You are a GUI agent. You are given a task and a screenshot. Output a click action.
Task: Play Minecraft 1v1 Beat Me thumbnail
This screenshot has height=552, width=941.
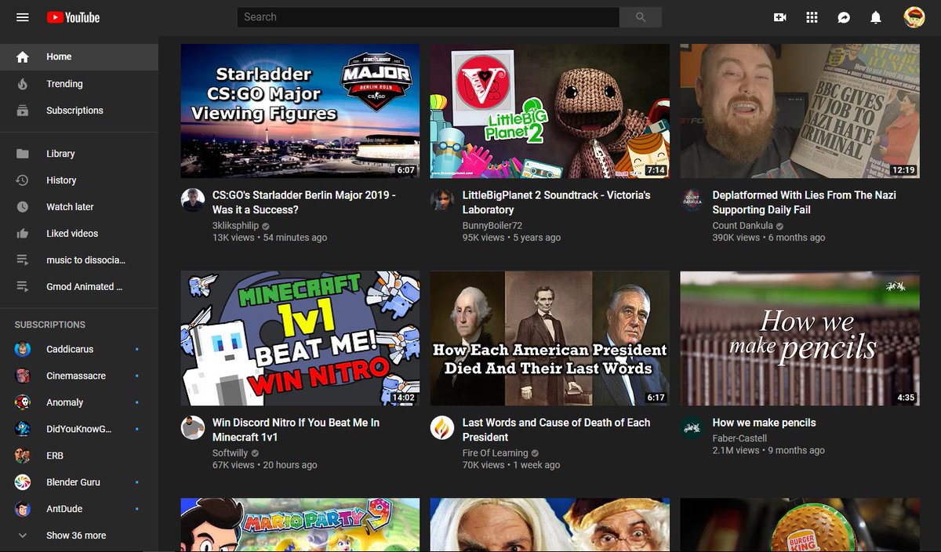click(300, 338)
